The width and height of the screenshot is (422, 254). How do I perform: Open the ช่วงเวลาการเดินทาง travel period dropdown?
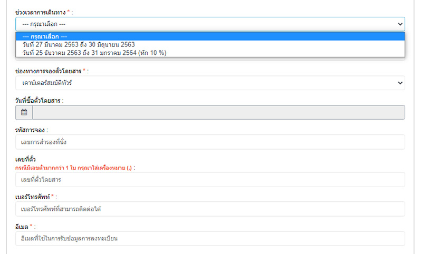(210, 24)
